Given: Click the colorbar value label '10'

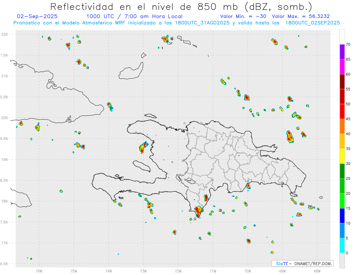Looking at the screenshot, I should tap(348, 223).
